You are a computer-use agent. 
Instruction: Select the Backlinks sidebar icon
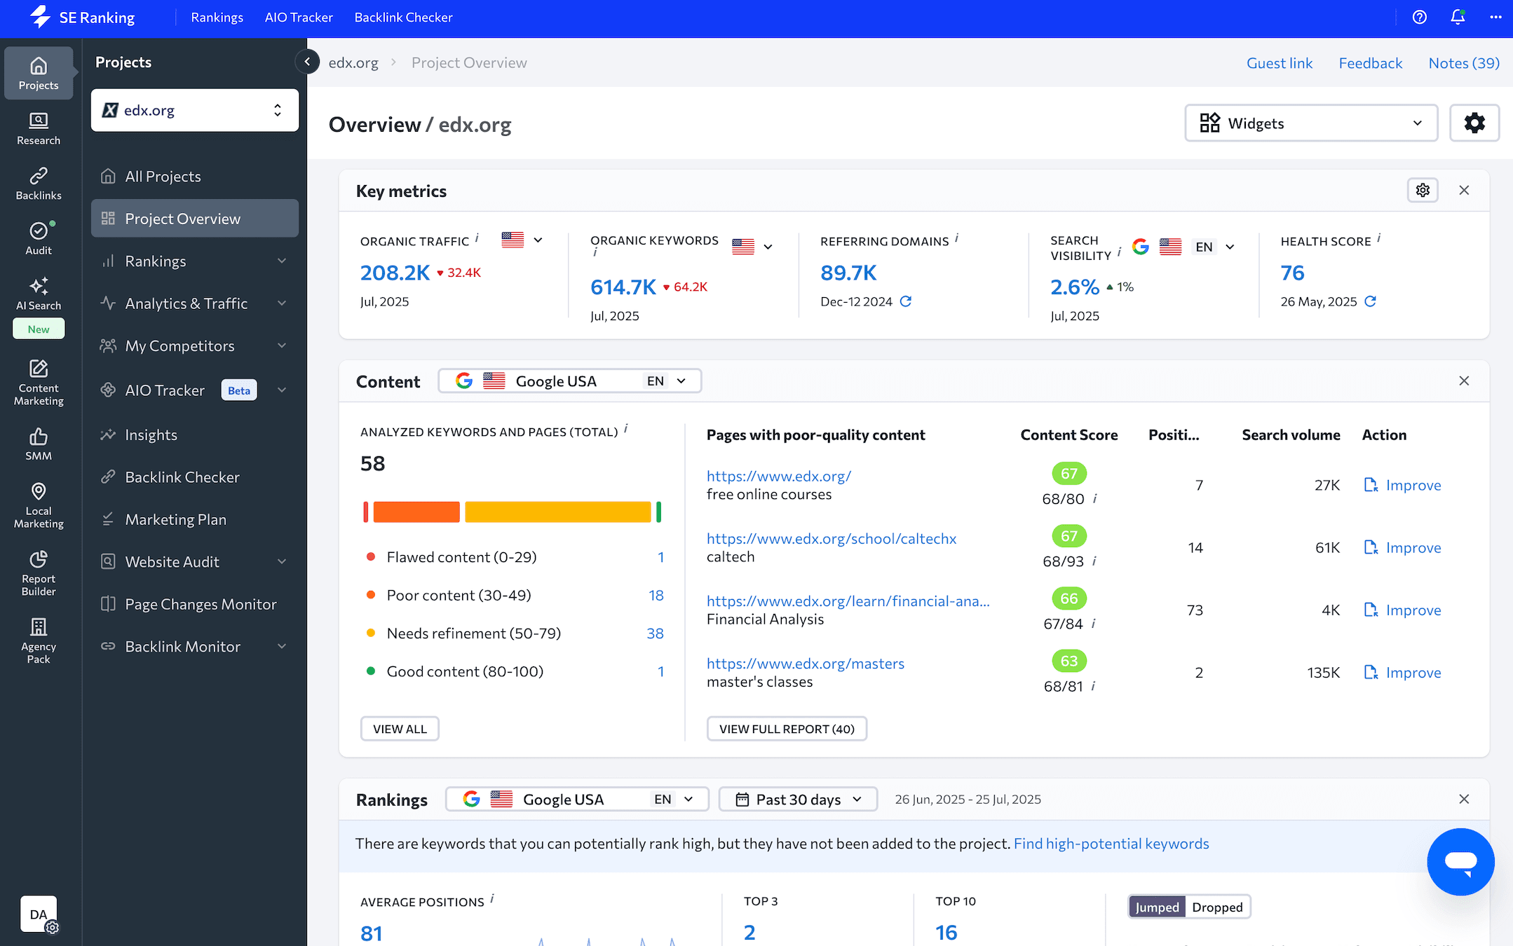pyautogui.click(x=39, y=182)
